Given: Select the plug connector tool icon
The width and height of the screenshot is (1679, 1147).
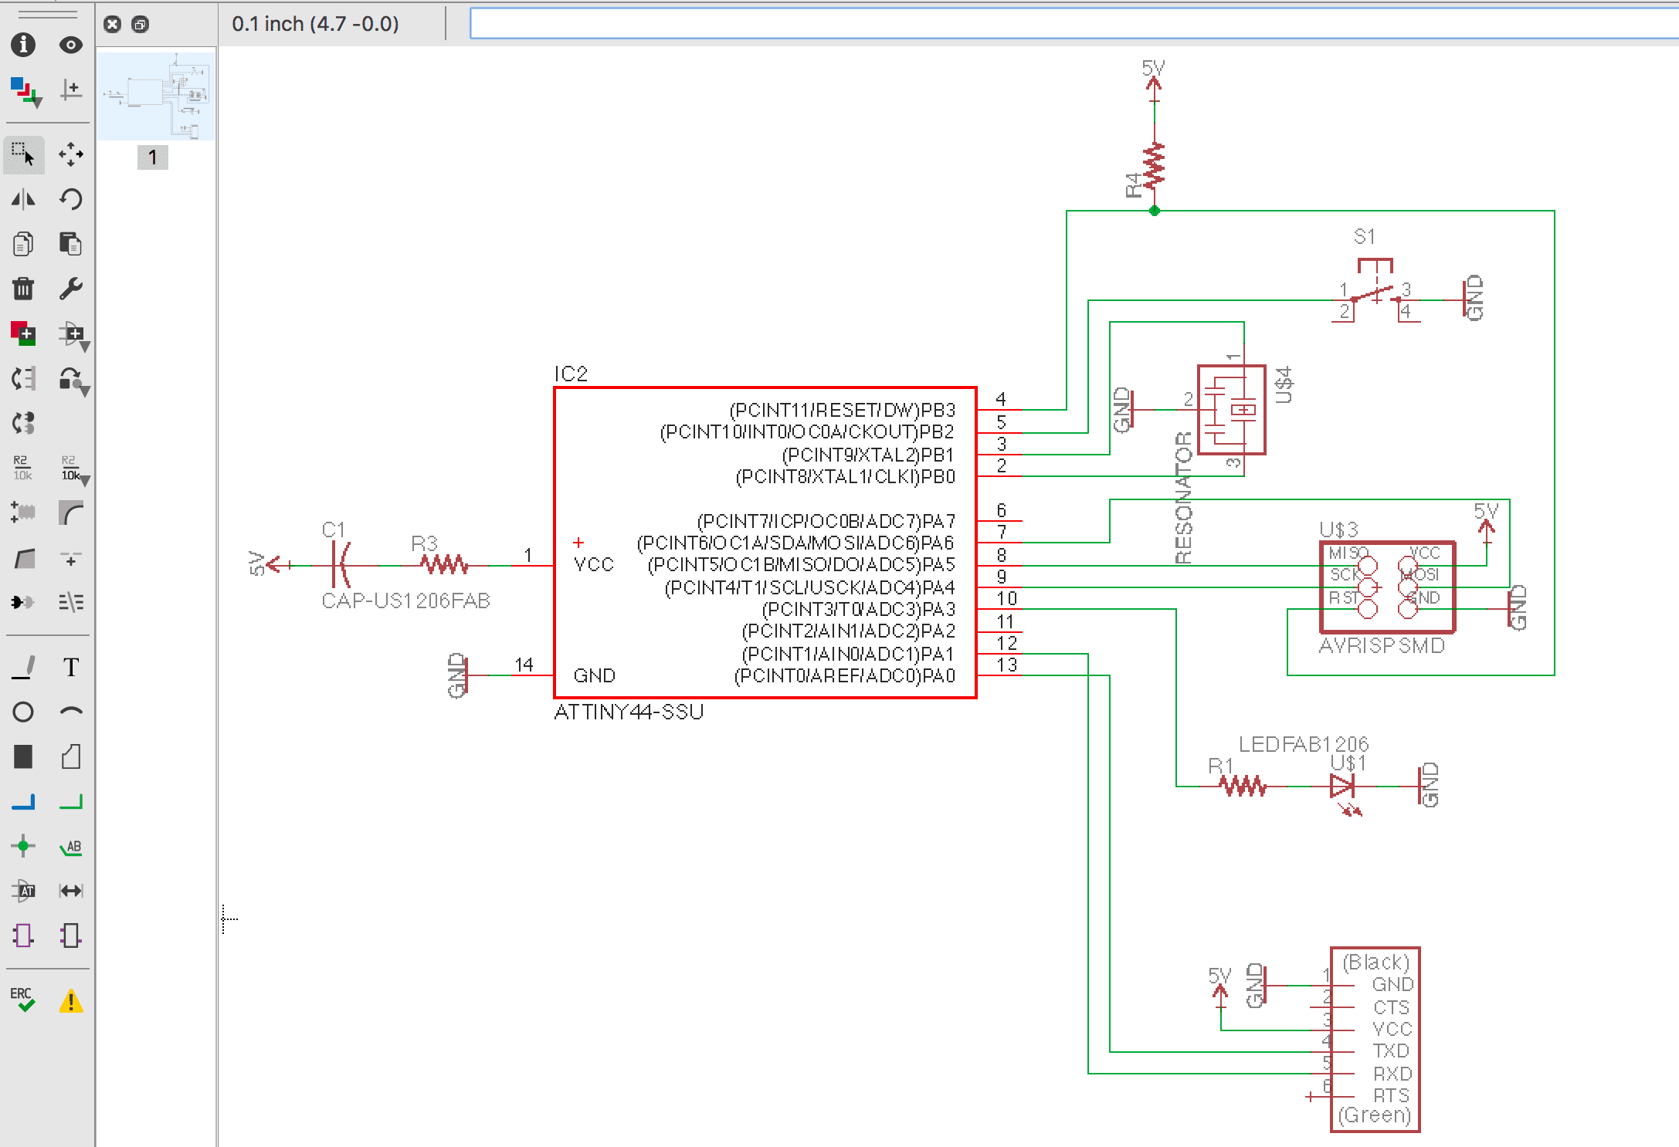Looking at the screenshot, I should pyautogui.click(x=23, y=602).
